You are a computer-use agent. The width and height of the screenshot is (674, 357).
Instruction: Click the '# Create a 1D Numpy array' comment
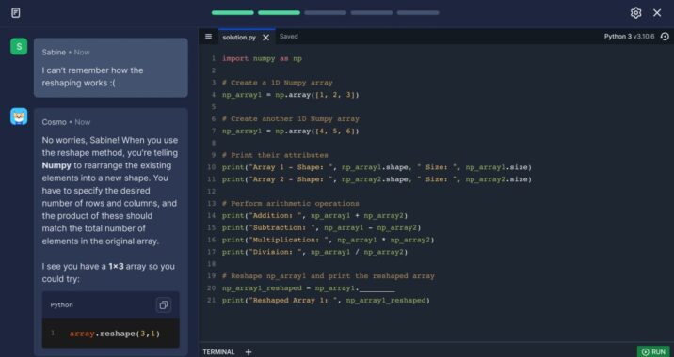tap(278, 83)
